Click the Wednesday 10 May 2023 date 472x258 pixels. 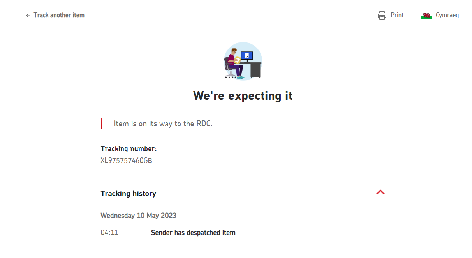point(138,216)
